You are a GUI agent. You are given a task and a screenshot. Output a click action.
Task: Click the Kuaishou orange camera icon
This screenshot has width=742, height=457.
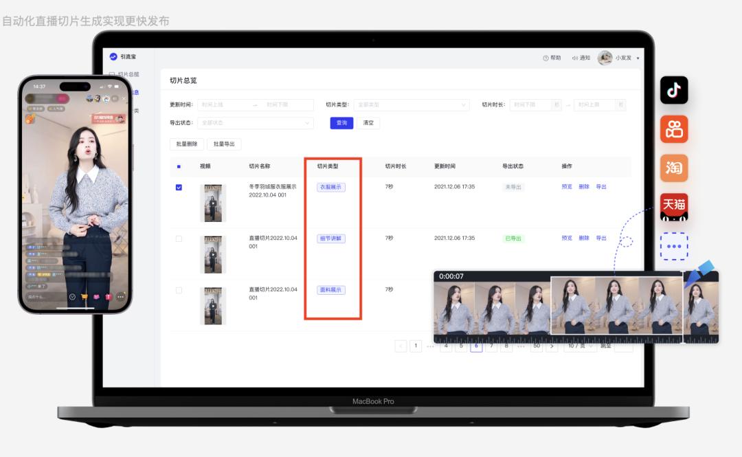tap(674, 129)
